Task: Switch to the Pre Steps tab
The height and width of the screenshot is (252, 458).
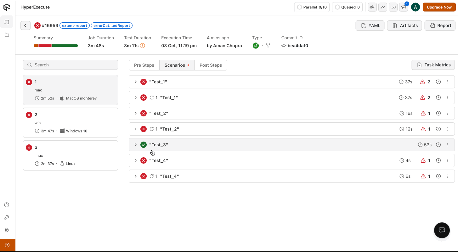Action: coord(144,65)
